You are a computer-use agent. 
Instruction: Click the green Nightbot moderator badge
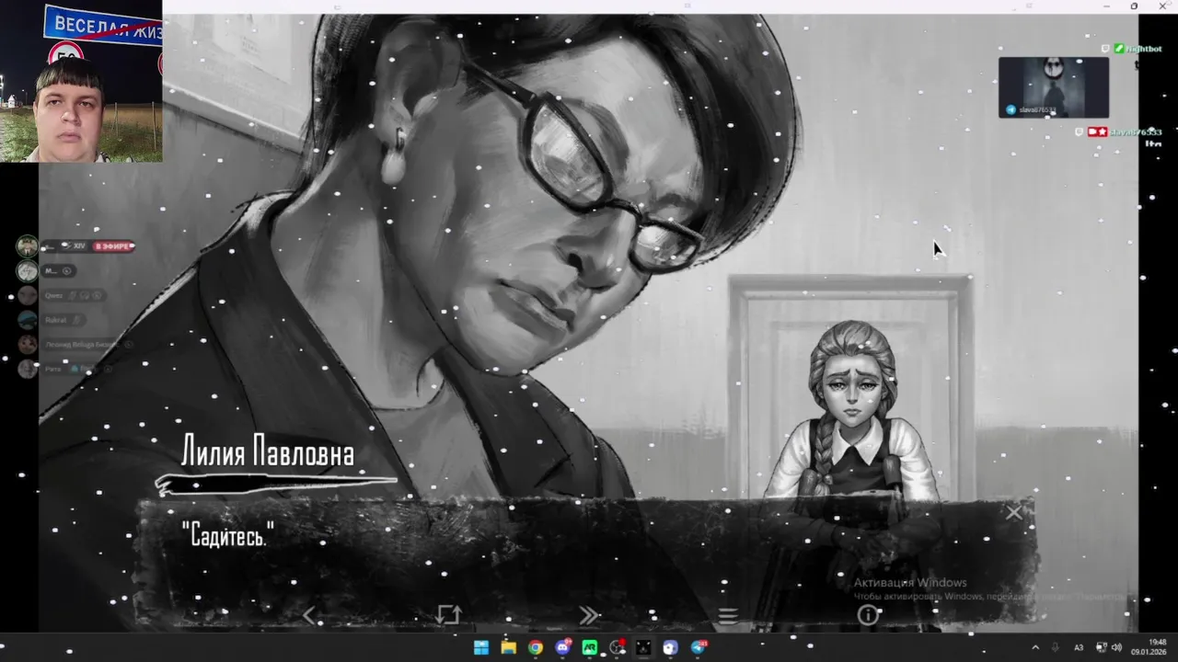pos(1119,49)
